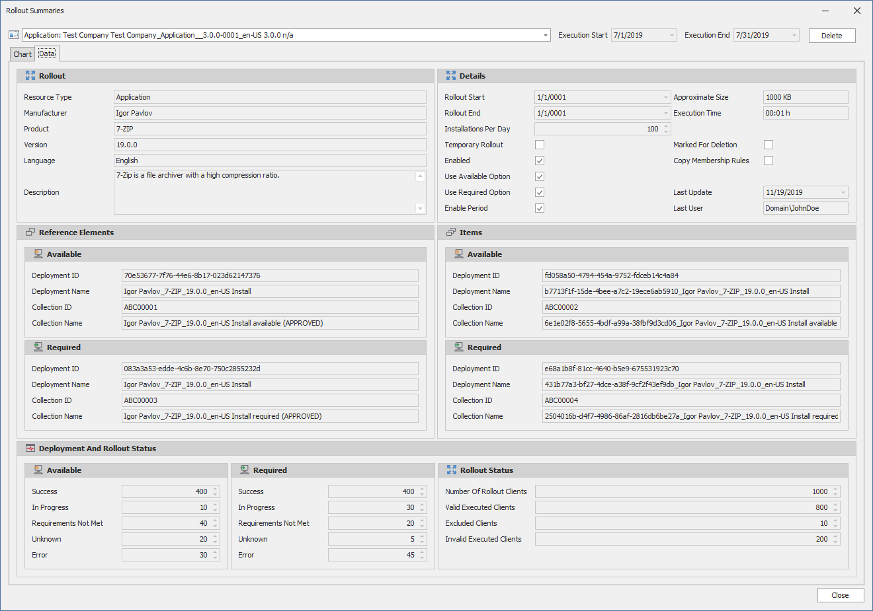Image resolution: width=873 pixels, height=611 pixels.
Task: Click Valid Executed Clients spinner
Action: click(836, 507)
